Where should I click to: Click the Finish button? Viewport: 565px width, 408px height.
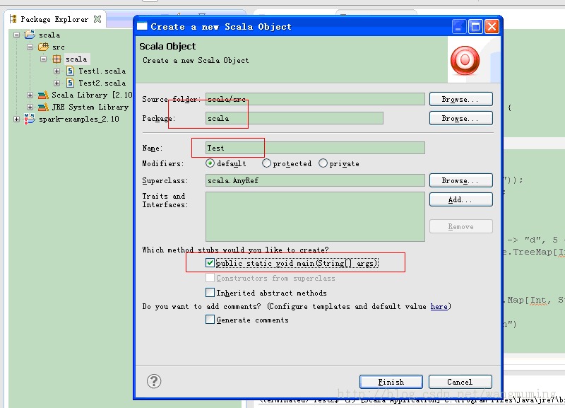(x=391, y=382)
